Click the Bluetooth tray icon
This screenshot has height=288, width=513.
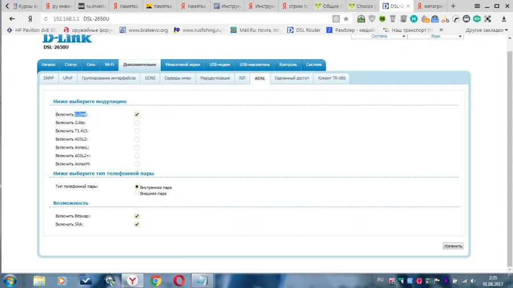tap(446, 281)
